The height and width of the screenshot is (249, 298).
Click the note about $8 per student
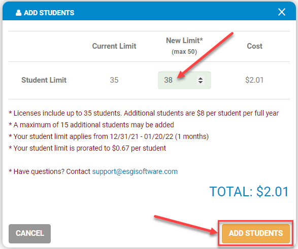coord(144,113)
